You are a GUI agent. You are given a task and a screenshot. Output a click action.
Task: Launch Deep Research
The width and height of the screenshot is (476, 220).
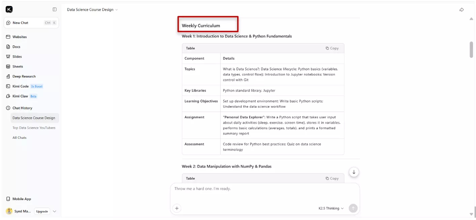(x=24, y=76)
